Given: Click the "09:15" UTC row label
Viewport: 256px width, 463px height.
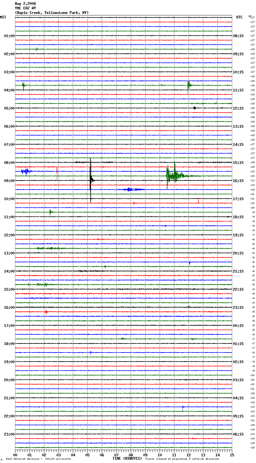Looking at the screenshot, I should coord(238,54).
